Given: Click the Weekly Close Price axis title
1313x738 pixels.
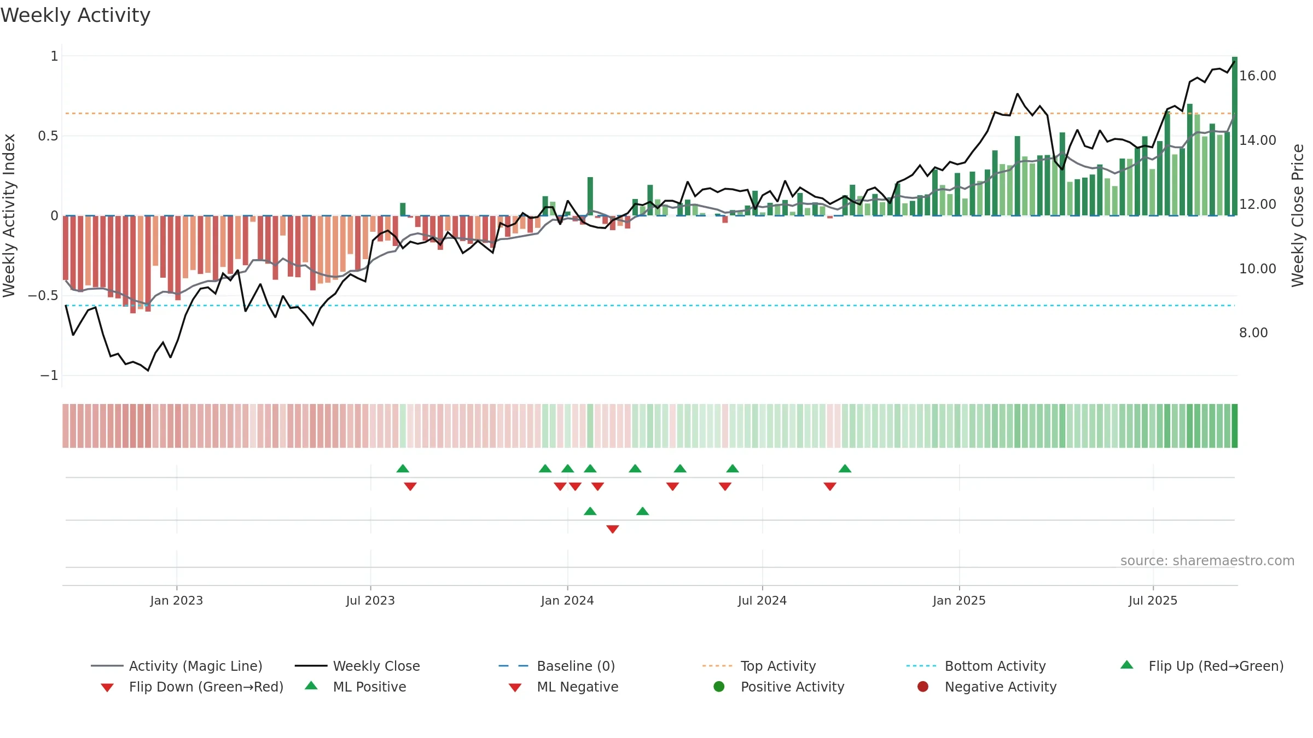Looking at the screenshot, I should [1298, 216].
